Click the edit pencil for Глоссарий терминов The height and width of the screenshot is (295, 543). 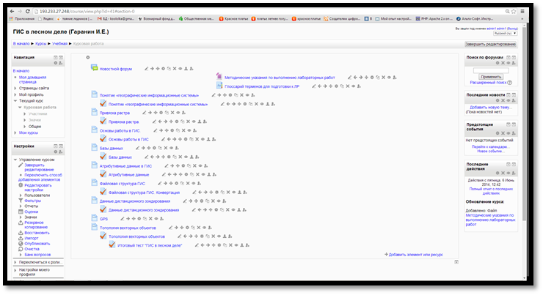tap(314, 86)
